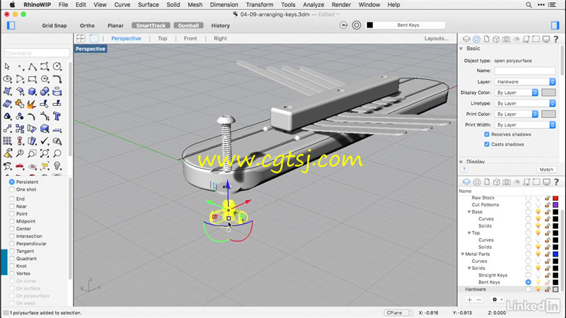Open the Analyze menu
This screenshot has width=566, height=318.
point(313,5)
